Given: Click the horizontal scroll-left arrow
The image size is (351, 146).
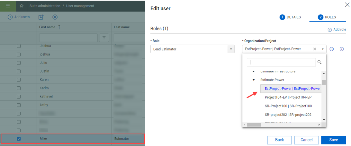Looking at the screenshot, I should [x=245, y=125].
